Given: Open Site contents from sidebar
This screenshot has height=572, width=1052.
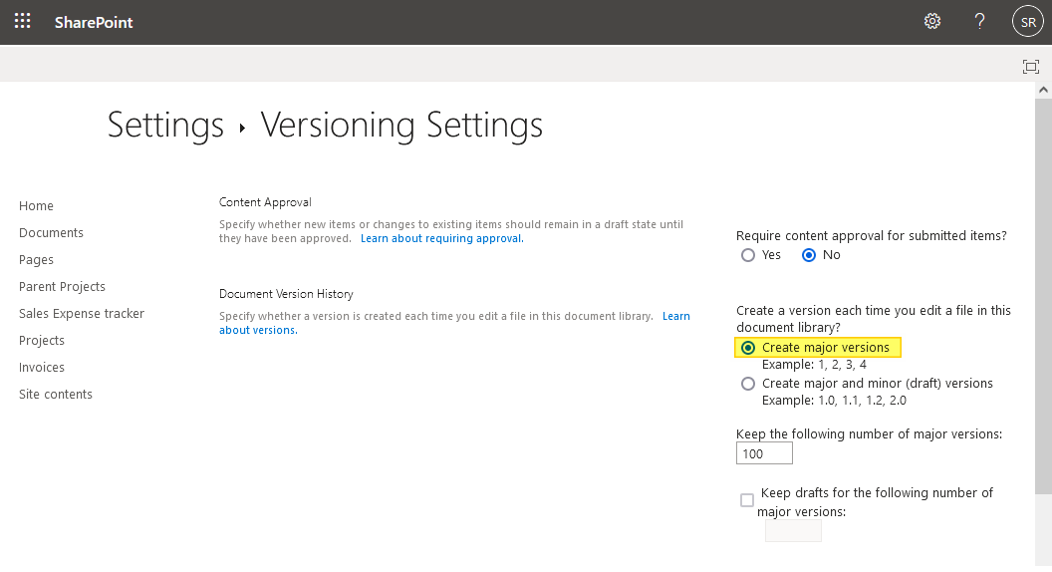Looking at the screenshot, I should 56,395.
